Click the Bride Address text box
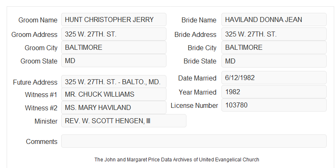335x168 pixels. pyautogui.click(x=274, y=34)
